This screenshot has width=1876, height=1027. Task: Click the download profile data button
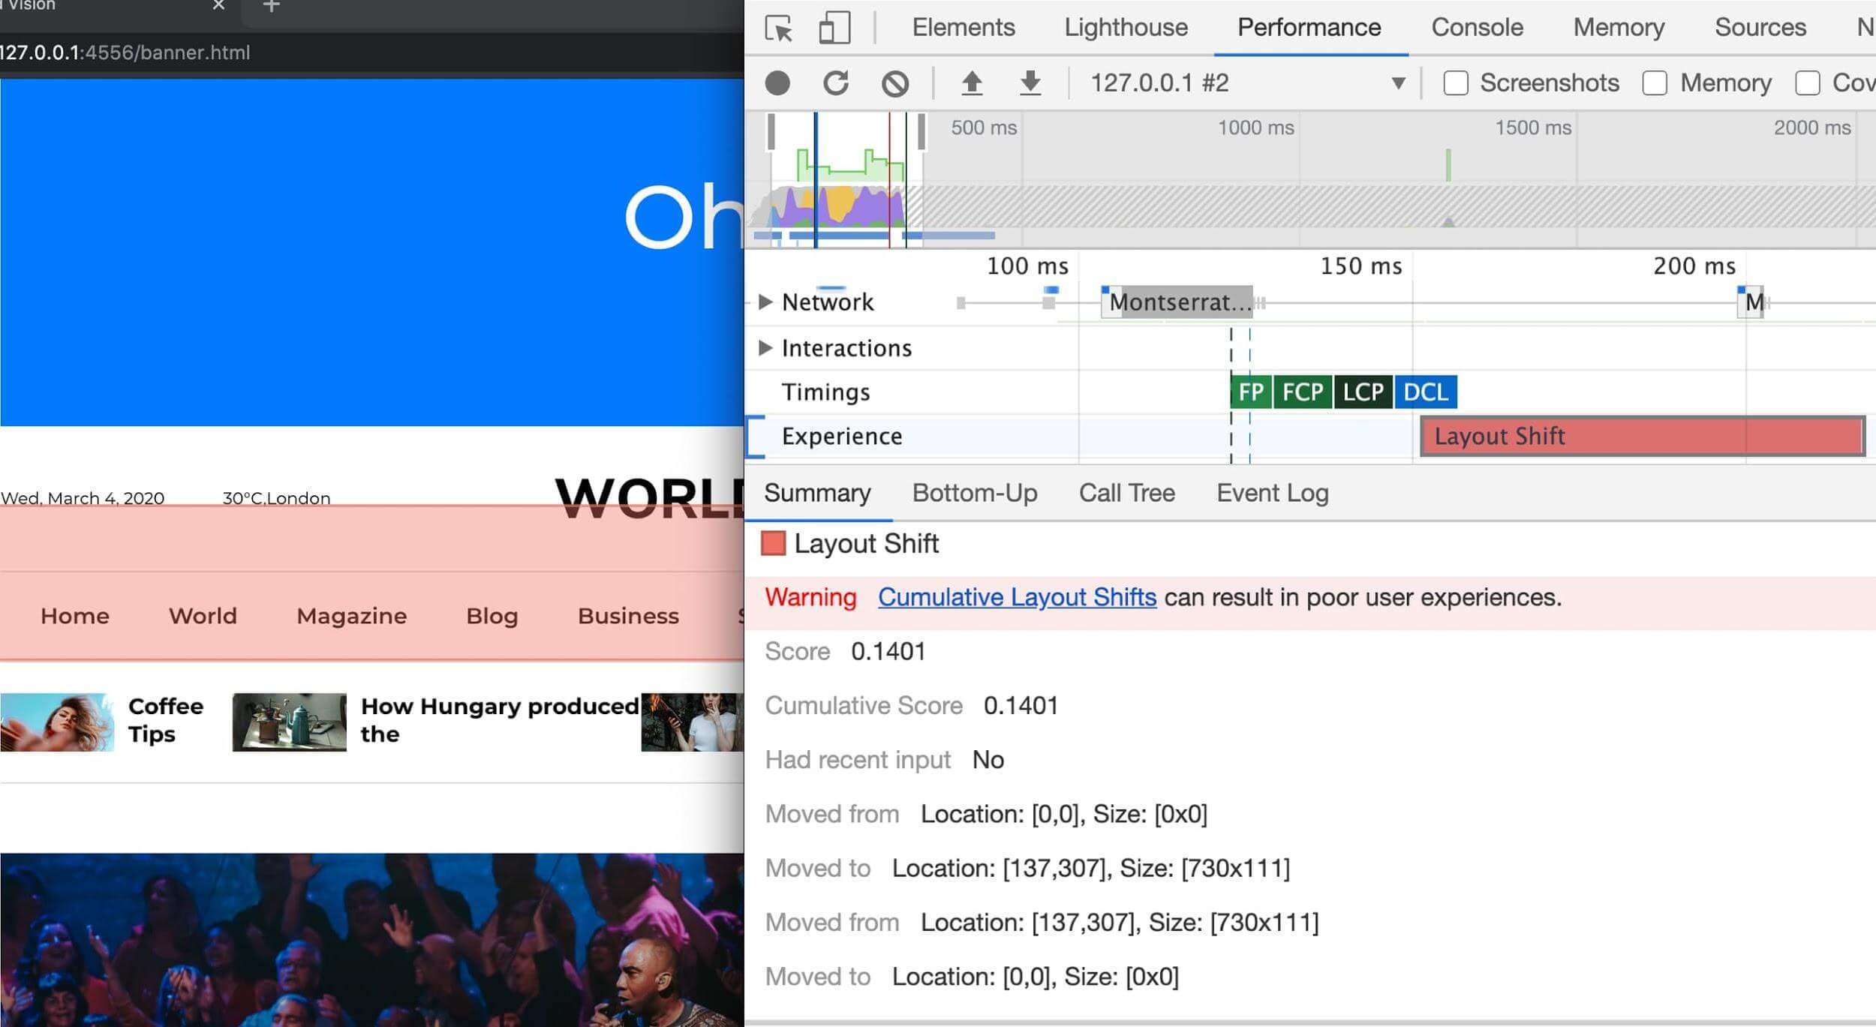pos(1031,83)
